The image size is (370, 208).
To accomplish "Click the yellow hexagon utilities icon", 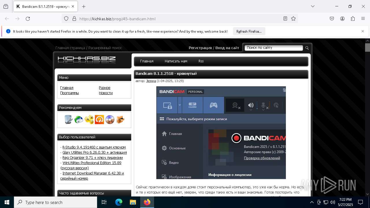I will click(x=89, y=119).
